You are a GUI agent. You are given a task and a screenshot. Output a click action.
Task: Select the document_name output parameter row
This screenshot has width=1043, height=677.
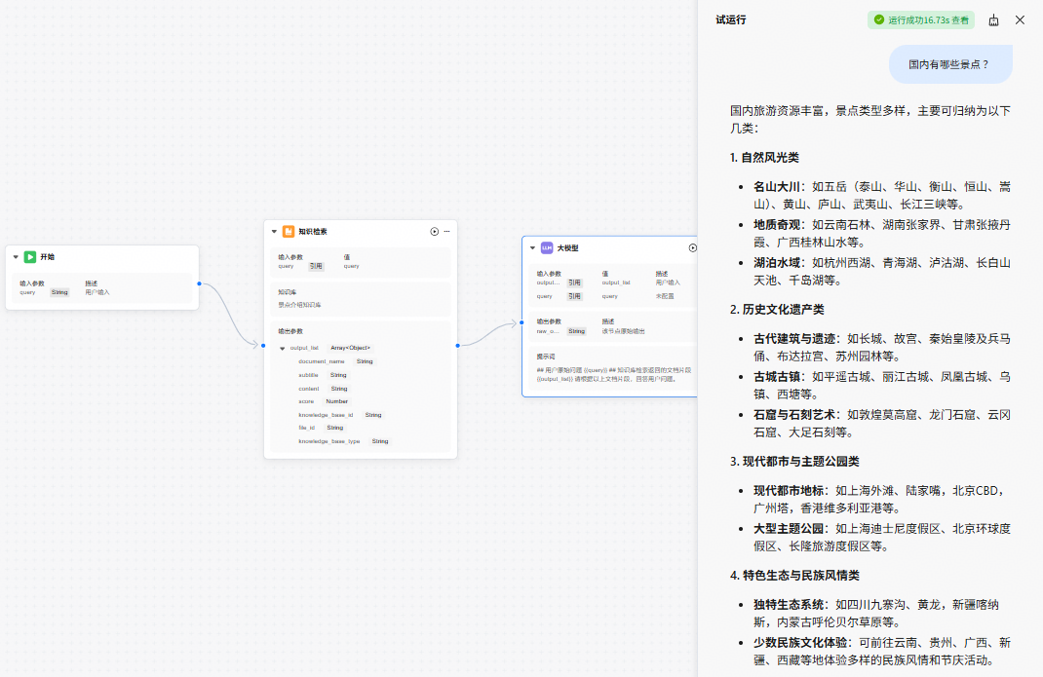336,361
